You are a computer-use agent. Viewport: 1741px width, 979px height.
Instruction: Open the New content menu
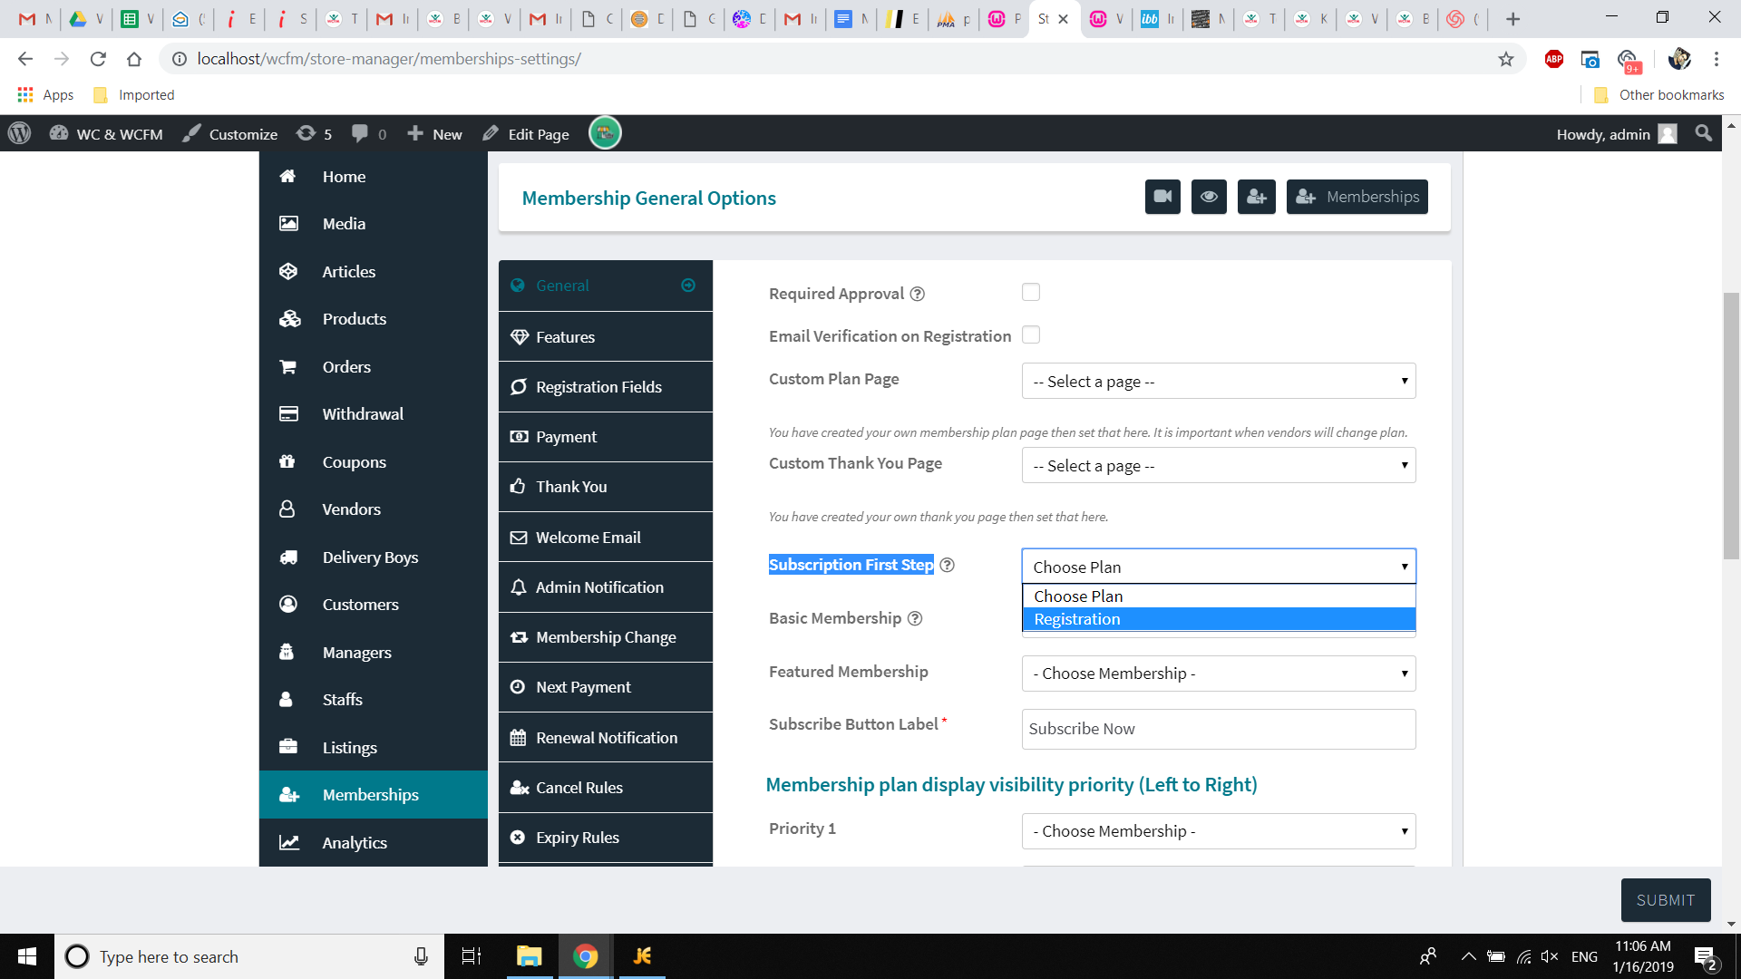(x=434, y=133)
